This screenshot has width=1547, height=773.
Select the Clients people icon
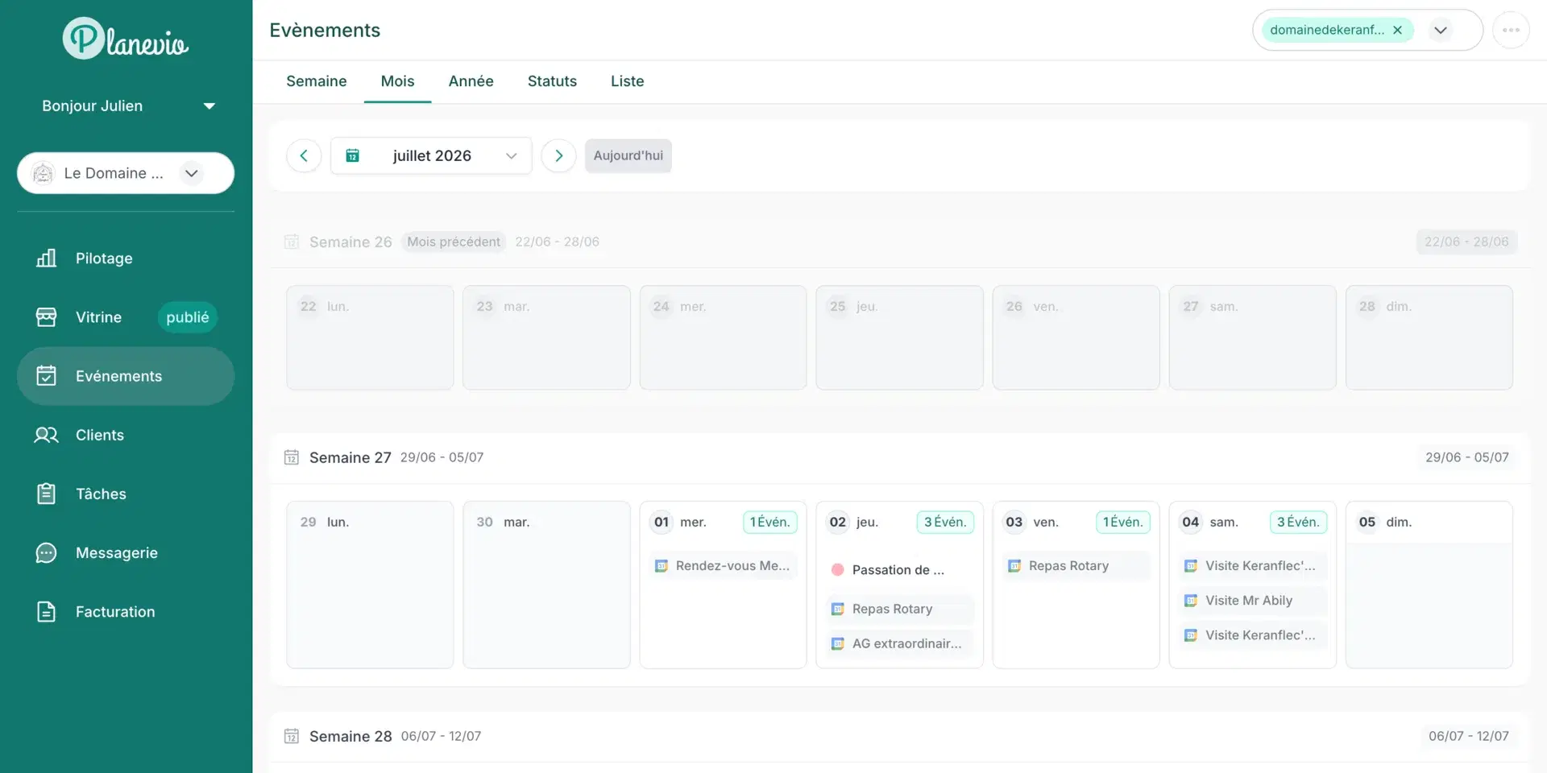click(46, 435)
